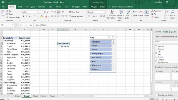The image size is (178, 100).
Task: Open the Thanks worksheet tab
Action: pyautogui.click(x=53, y=96)
